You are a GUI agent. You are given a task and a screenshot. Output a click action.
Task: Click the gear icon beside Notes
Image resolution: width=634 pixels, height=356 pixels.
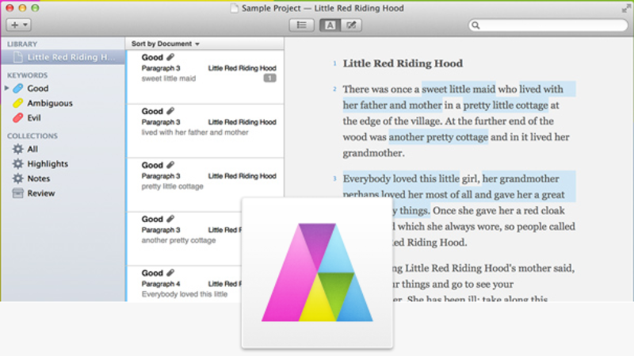[x=17, y=178]
